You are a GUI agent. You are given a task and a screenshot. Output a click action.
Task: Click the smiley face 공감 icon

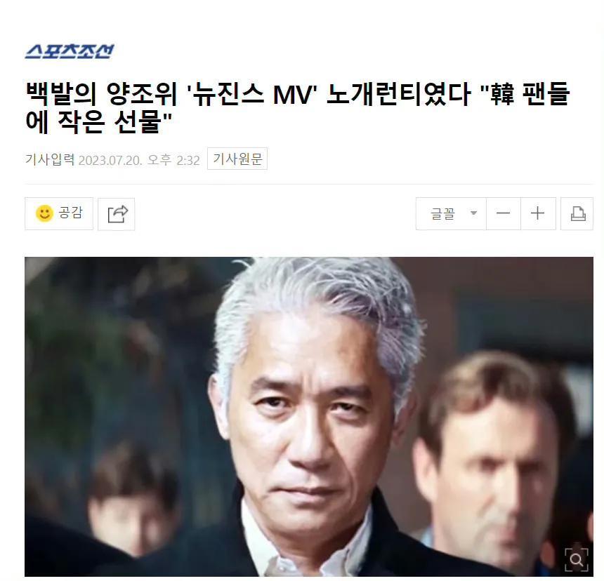tap(44, 213)
